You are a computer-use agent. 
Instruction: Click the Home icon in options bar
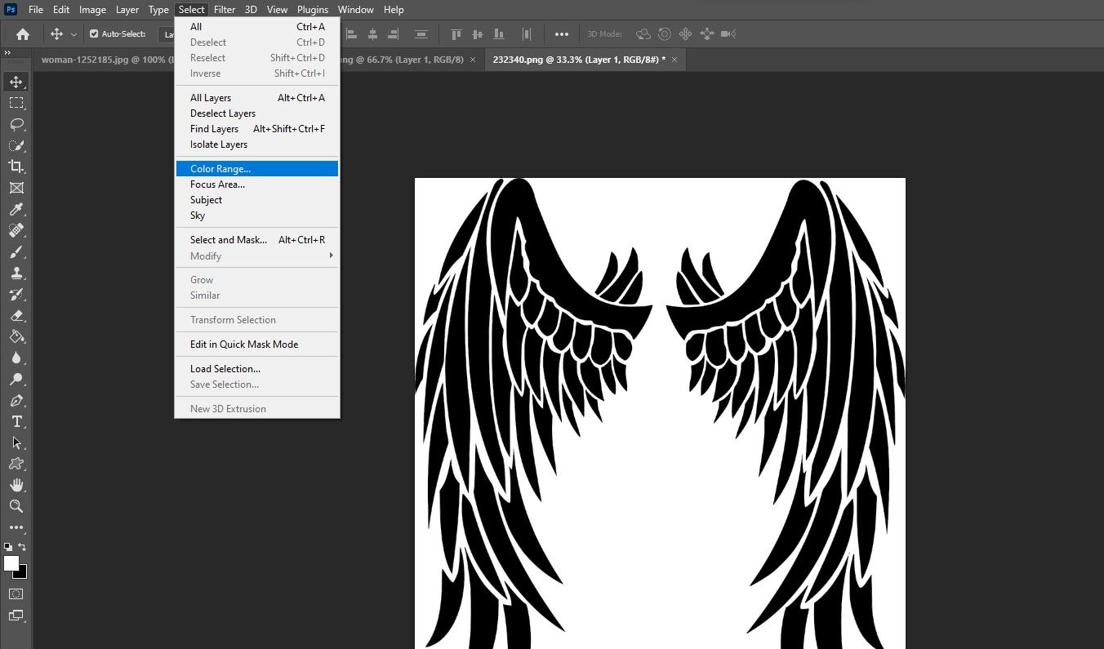23,34
